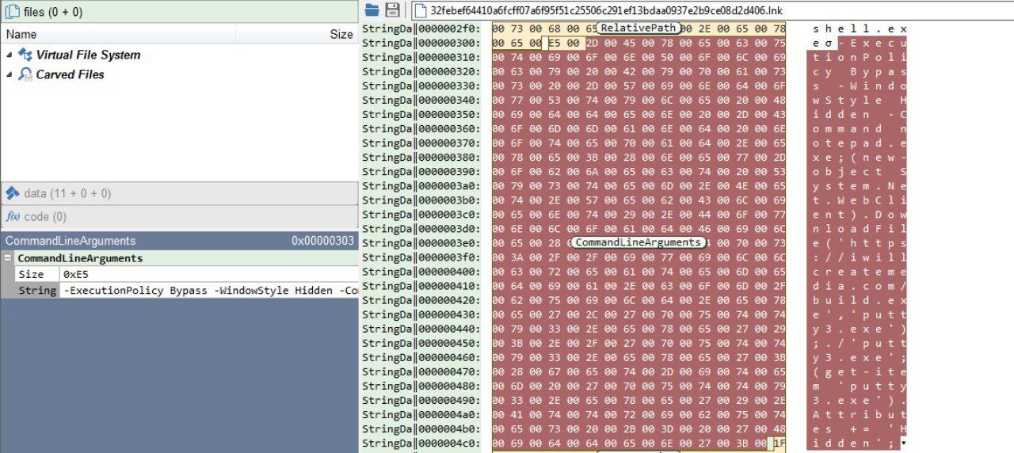
Task: Click the 'otepad.e' ASCII text
Action: click(859, 143)
